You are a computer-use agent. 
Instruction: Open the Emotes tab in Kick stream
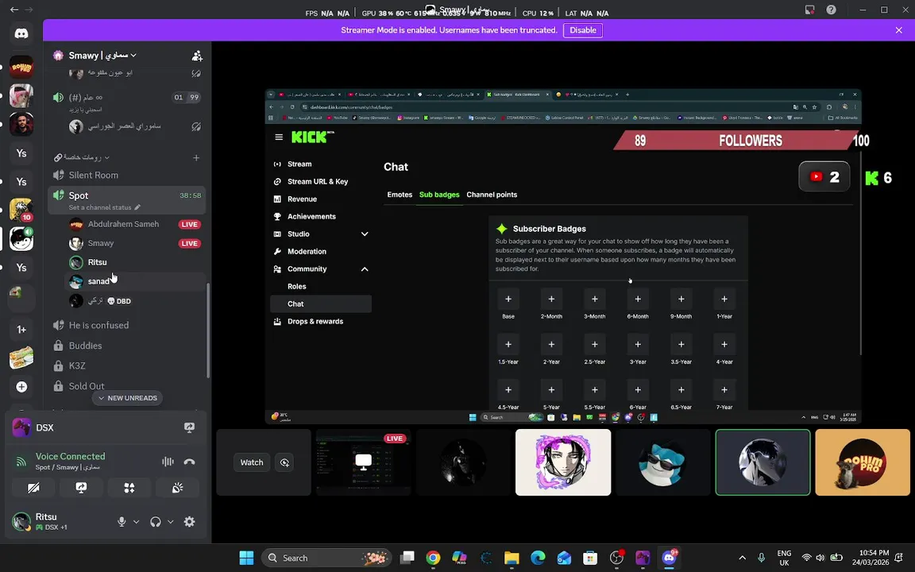click(400, 195)
